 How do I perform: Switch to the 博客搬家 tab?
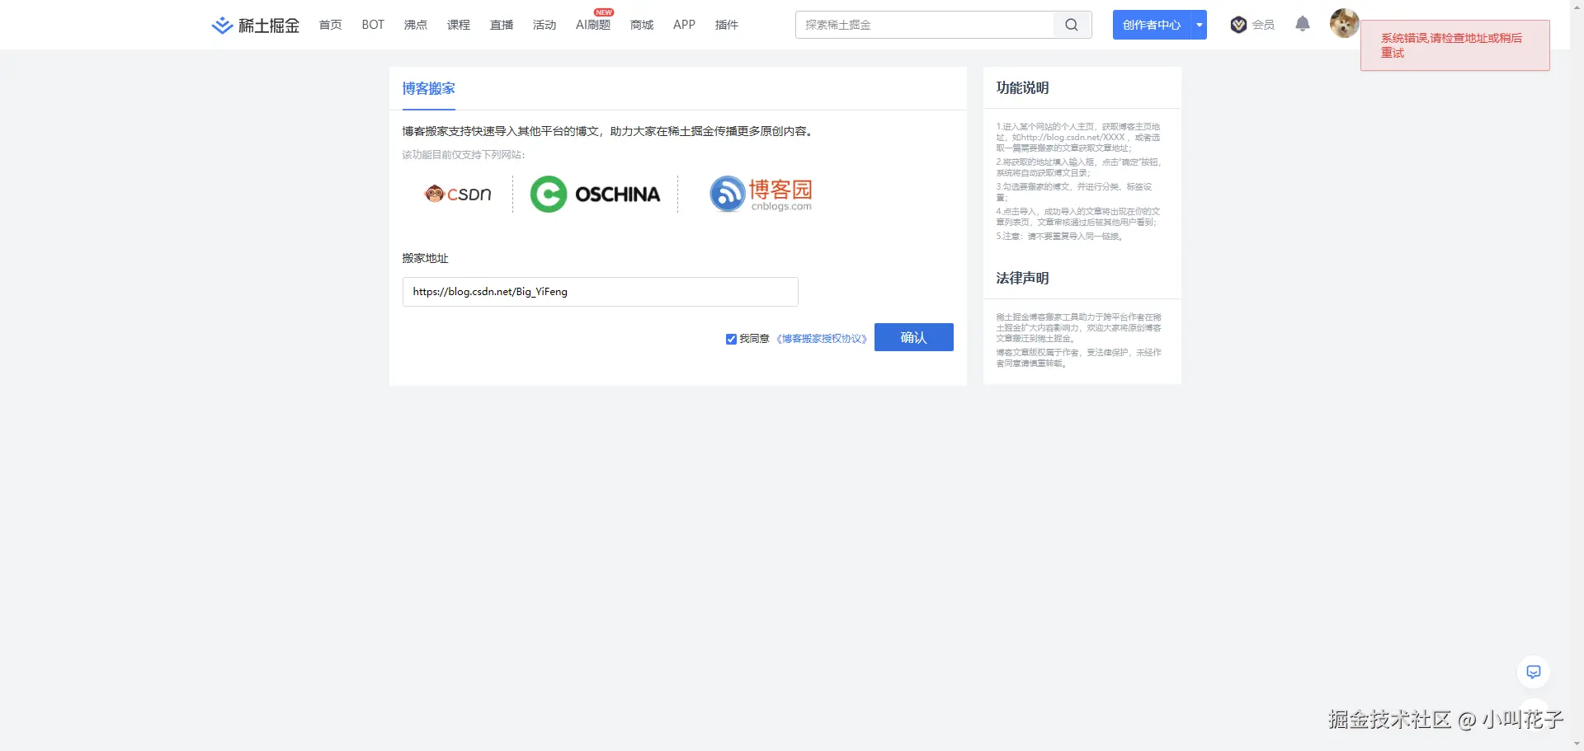[427, 88]
